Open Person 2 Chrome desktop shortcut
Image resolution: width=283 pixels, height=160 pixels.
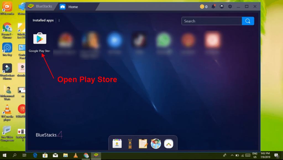[x=7, y=31]
